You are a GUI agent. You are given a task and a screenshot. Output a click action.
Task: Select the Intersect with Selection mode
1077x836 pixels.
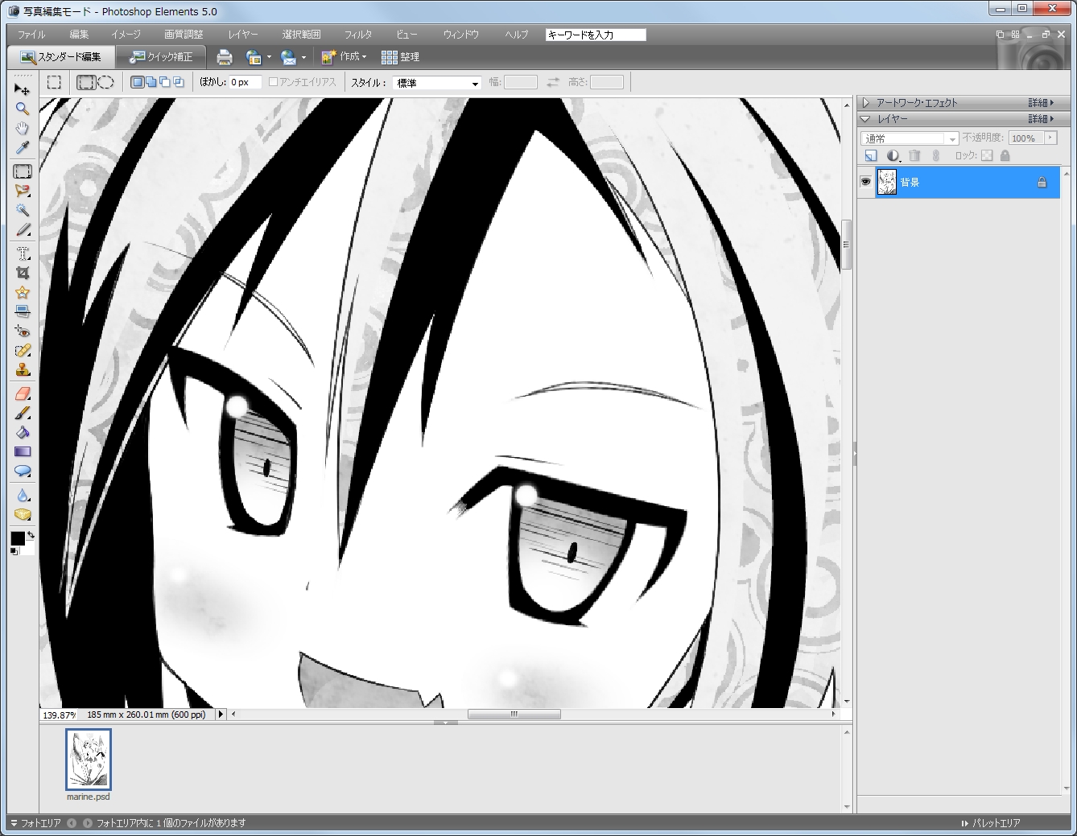(178, 82)
